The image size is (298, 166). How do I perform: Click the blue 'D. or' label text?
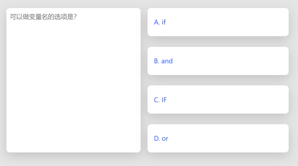161,138
